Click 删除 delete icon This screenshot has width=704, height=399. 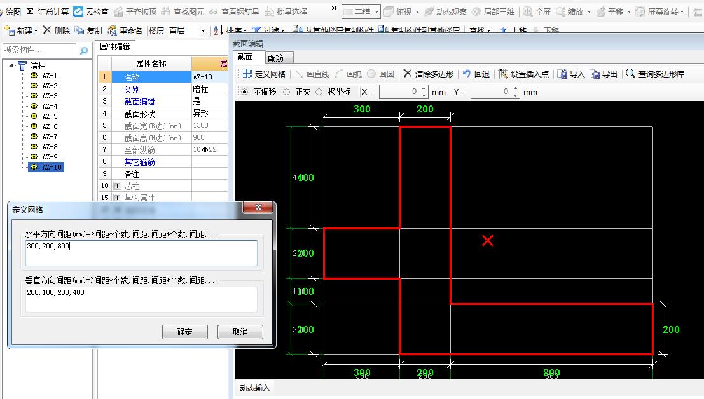pyautogui.click(x=46, y=30)
